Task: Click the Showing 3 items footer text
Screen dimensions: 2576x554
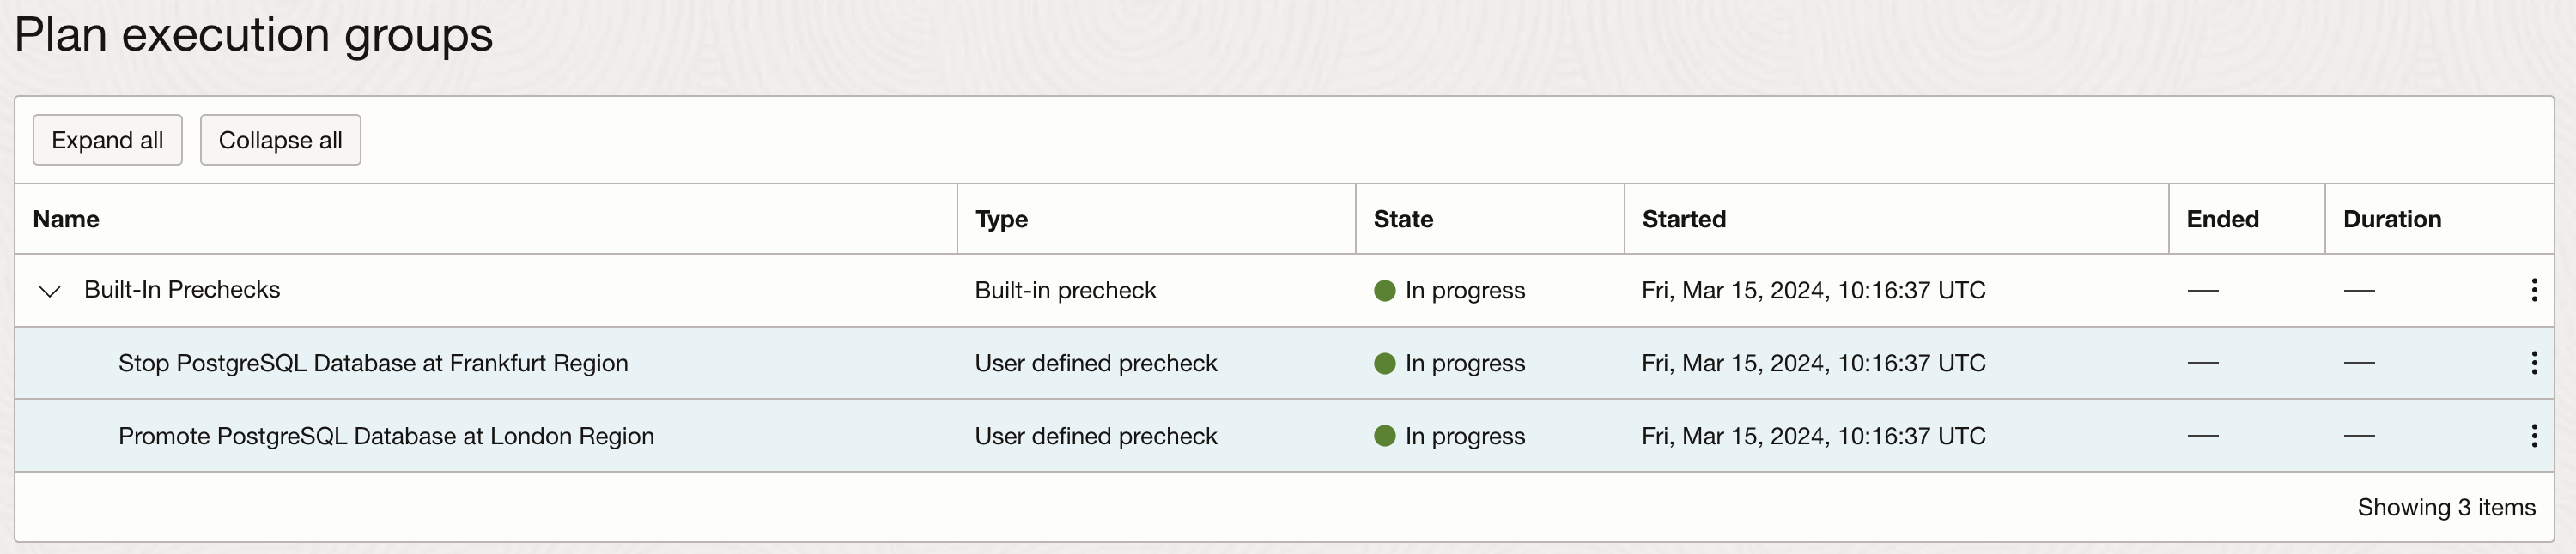Action: click(2445, 507)
